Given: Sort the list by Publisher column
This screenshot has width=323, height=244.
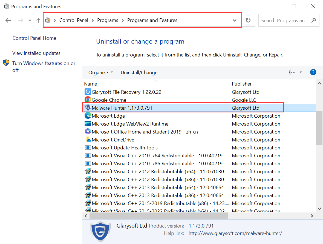Looking at the screenshot, I should 242,84.
